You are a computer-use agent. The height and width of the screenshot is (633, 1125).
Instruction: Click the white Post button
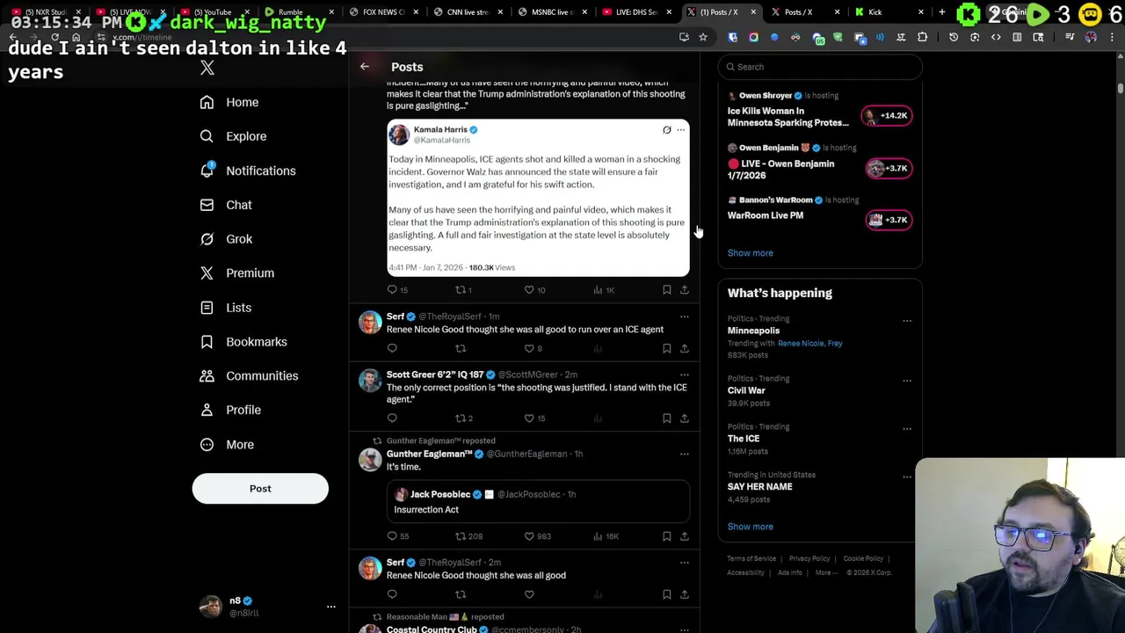[x=260, y=489]
